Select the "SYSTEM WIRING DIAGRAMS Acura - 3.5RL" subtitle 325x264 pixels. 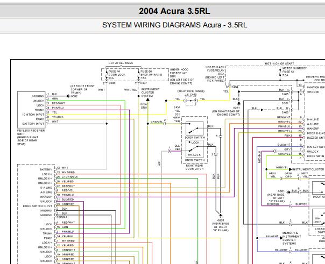pos(174,25)
